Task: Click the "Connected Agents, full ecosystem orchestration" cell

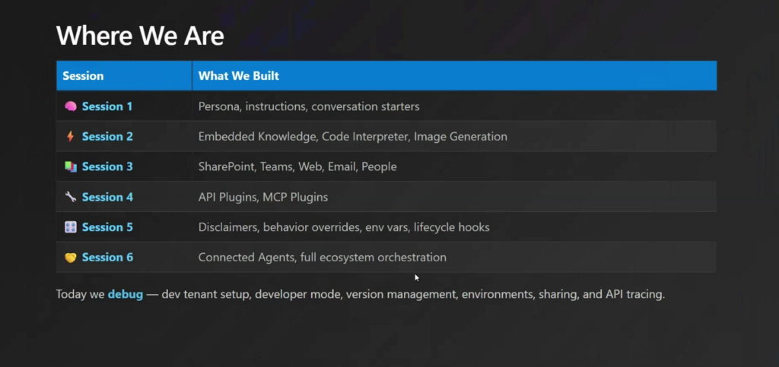Action: [x=322, y=258]
